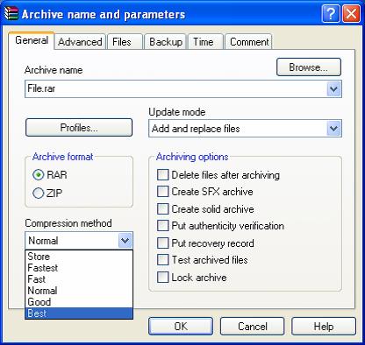The height and width of the screenshot is (345, 365).
Task: Check Create SFX archive
Action: (x=204, y=192)
